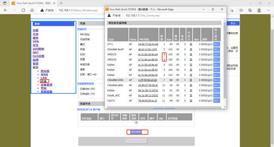Open the favorites star icon

[241, 10]
